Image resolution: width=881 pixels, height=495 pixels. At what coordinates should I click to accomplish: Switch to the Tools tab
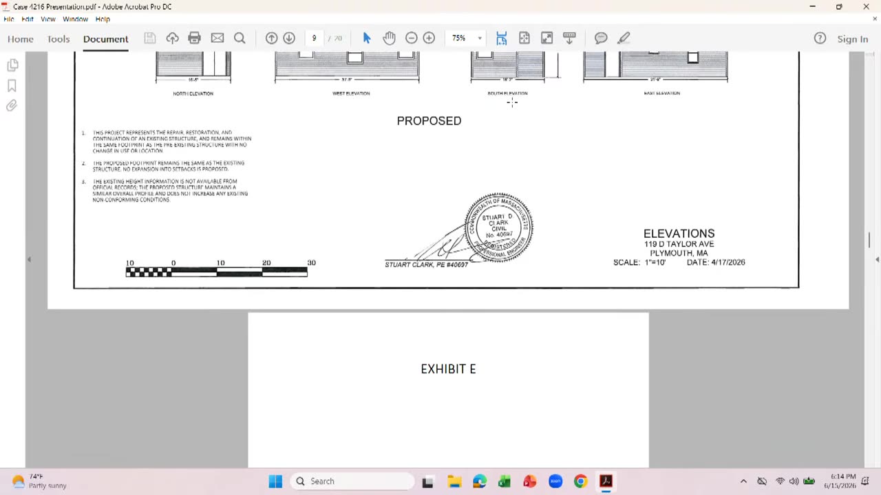click(x=59, y=39)
